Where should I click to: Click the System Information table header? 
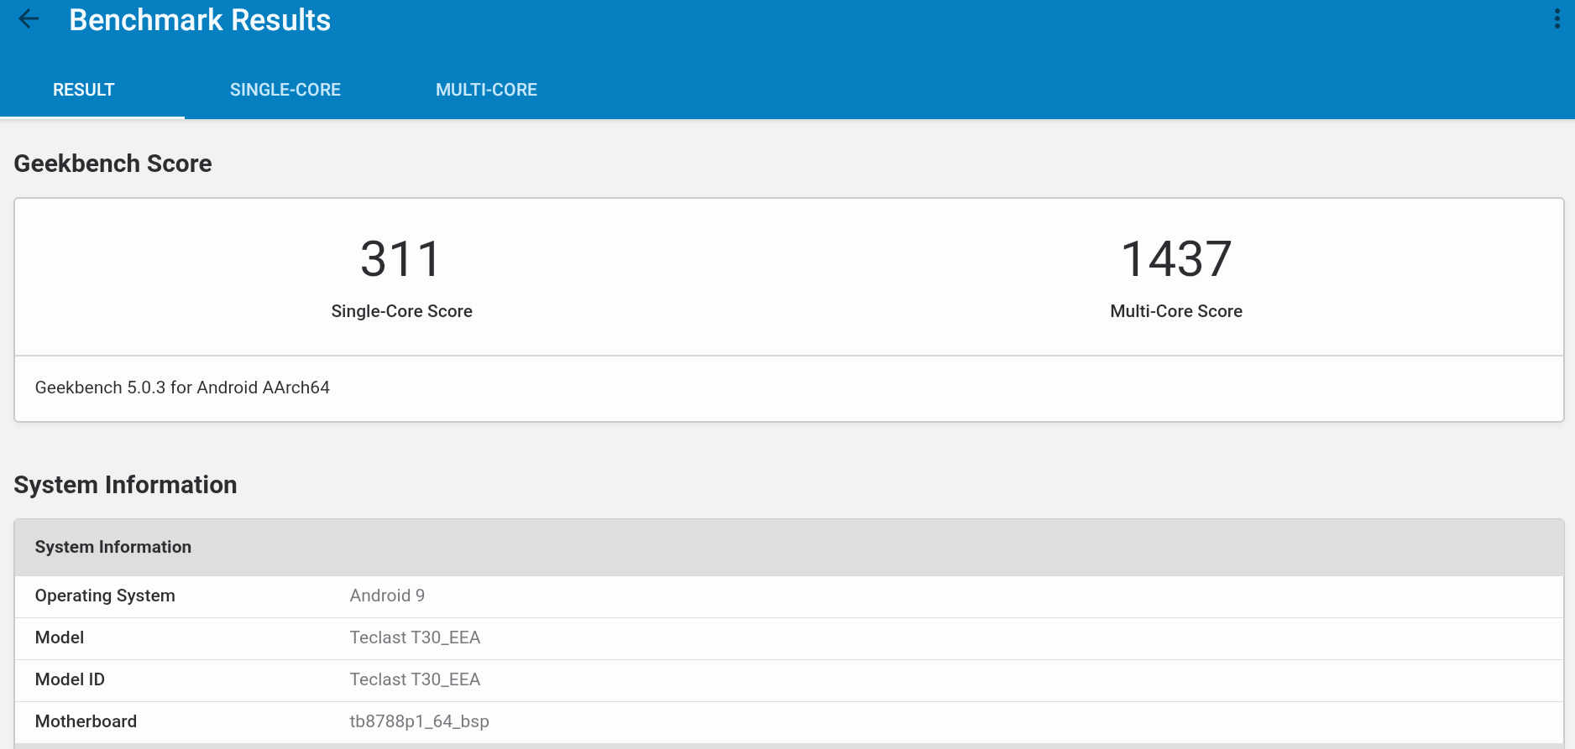[788, 547]
